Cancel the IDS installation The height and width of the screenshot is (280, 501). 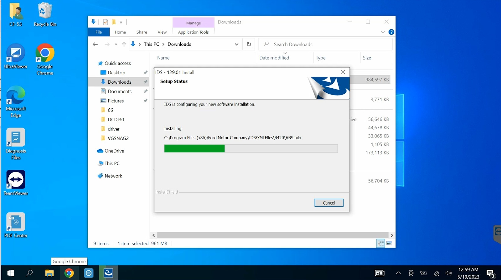[x=329, y=203]
